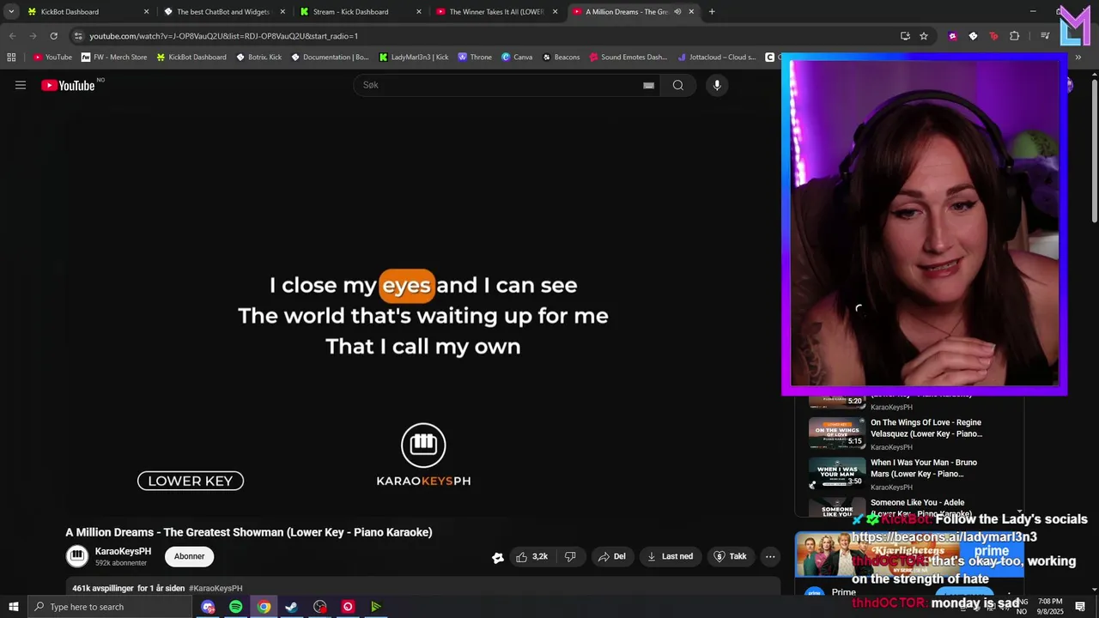Open the on-screen keyboard icon in search box

[648, 85]
